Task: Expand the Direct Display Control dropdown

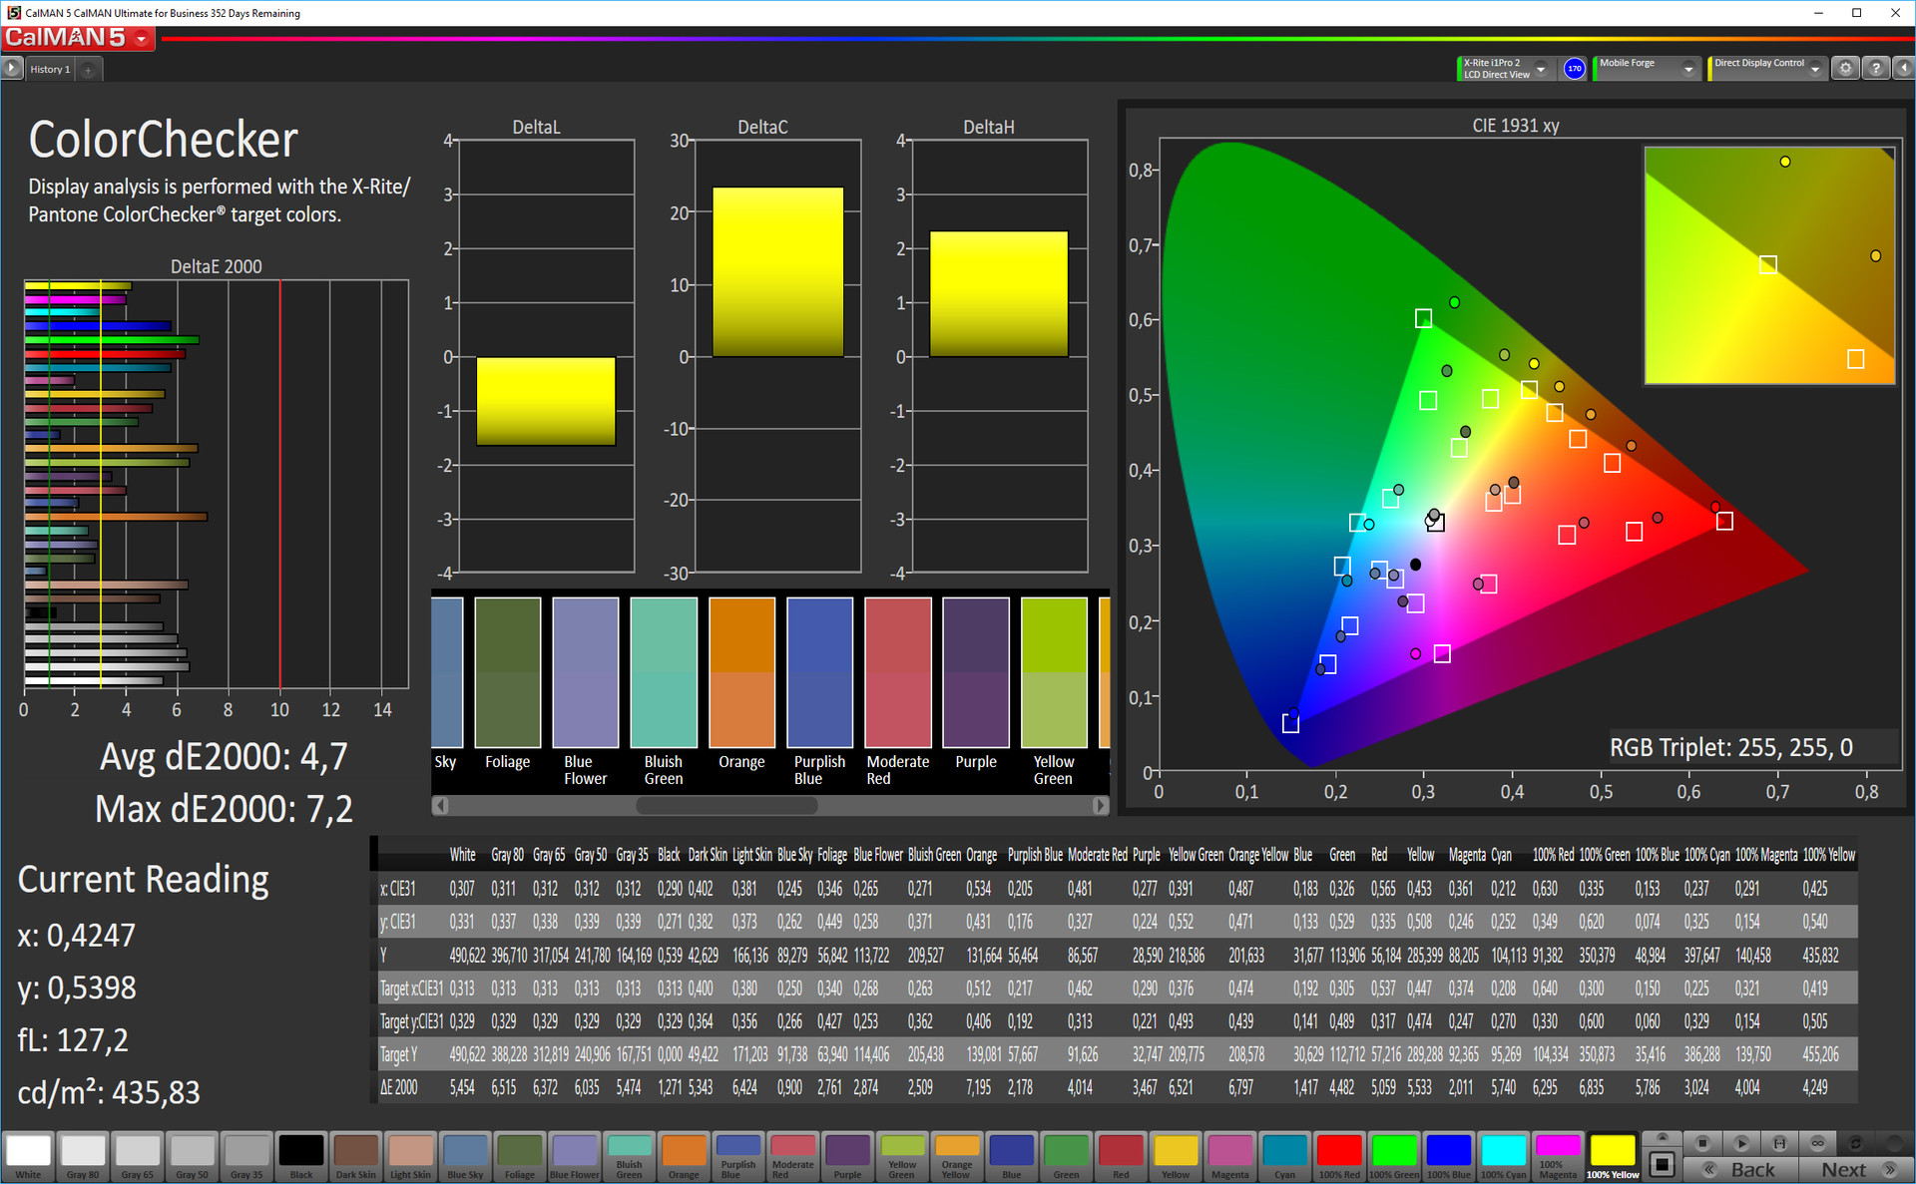Action: click(x=1815, y=69)
